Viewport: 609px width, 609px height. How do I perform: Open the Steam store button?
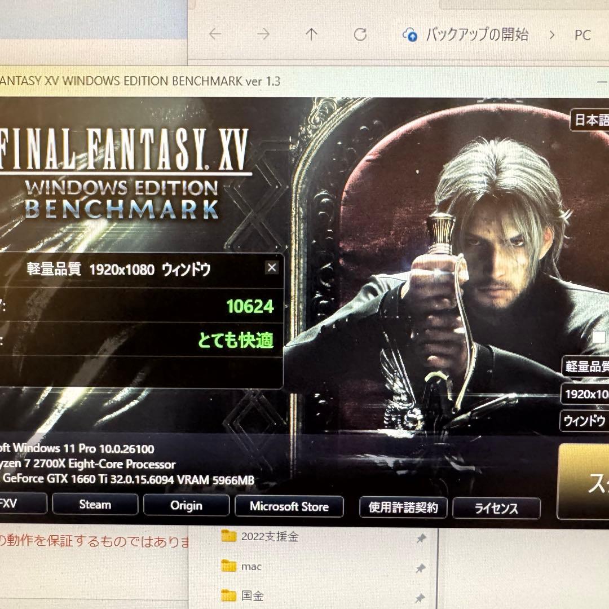(95, 505)
